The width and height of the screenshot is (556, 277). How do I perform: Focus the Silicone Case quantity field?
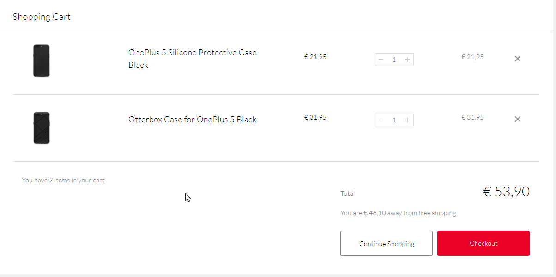tap(394, 60)
